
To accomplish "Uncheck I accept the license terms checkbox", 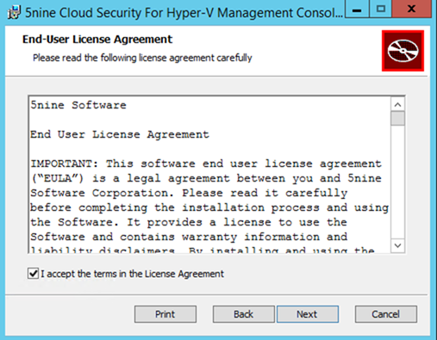I will [33, 274].
